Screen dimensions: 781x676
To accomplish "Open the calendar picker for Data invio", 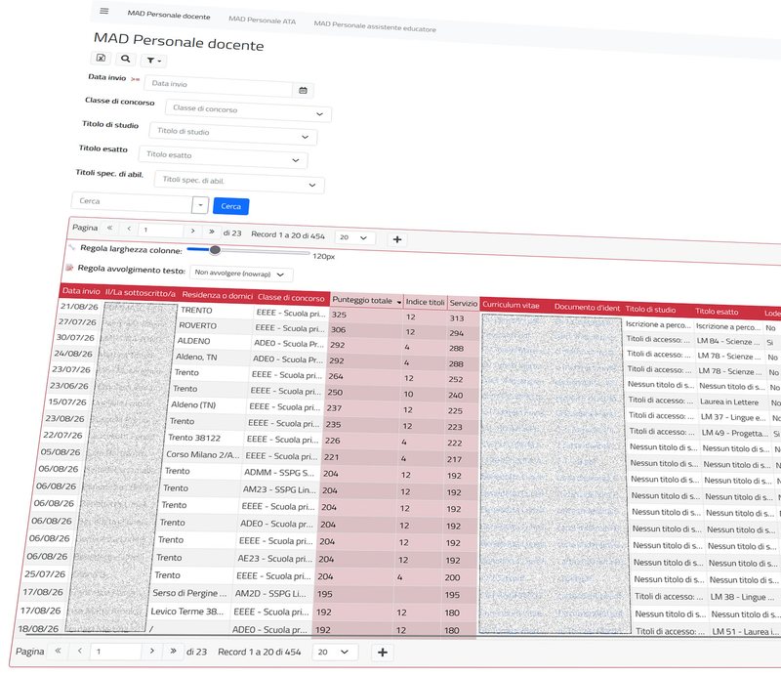I will [x=303, y=90].
